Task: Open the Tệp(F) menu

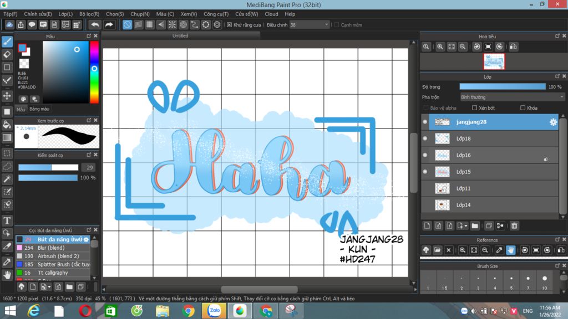Action: [x=11, y=14]
